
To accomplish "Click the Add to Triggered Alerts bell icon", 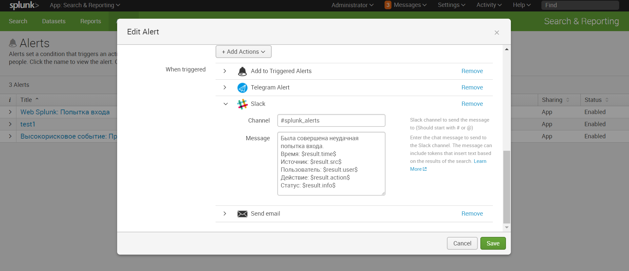I will click(242, 71).
